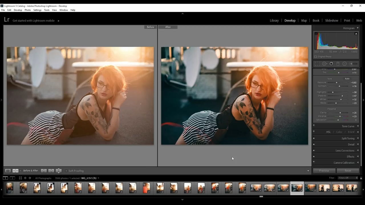Enable the Soft Proofing checkbox

pyautogui.click(x=66, y=171)
